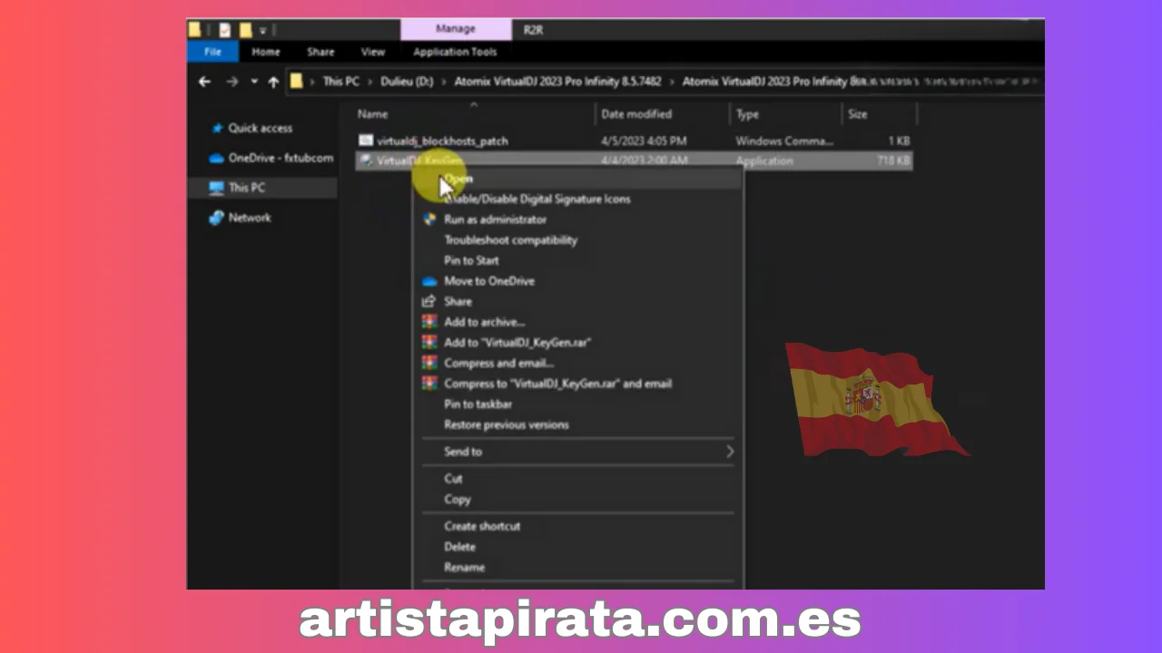Viewport: 1162px width, 653px height.
Task: Choose Troubleshoot compatibility
Action: point(510,240)
